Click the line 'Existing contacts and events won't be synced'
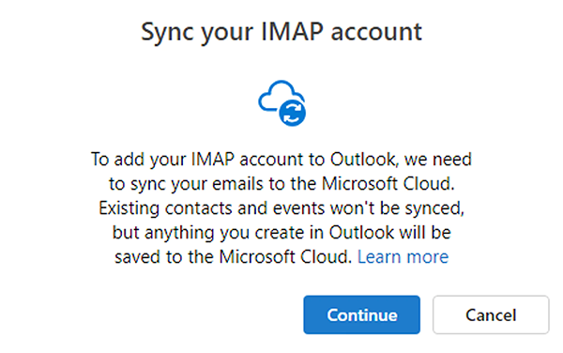563x353 pixels. pos(281,207)
